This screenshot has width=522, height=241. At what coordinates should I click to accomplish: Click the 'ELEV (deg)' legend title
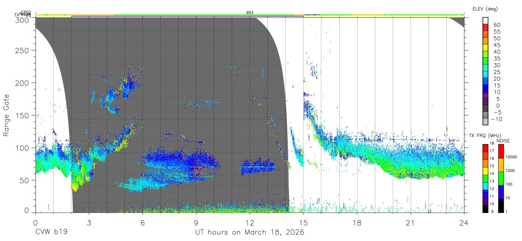click(485, 9)
